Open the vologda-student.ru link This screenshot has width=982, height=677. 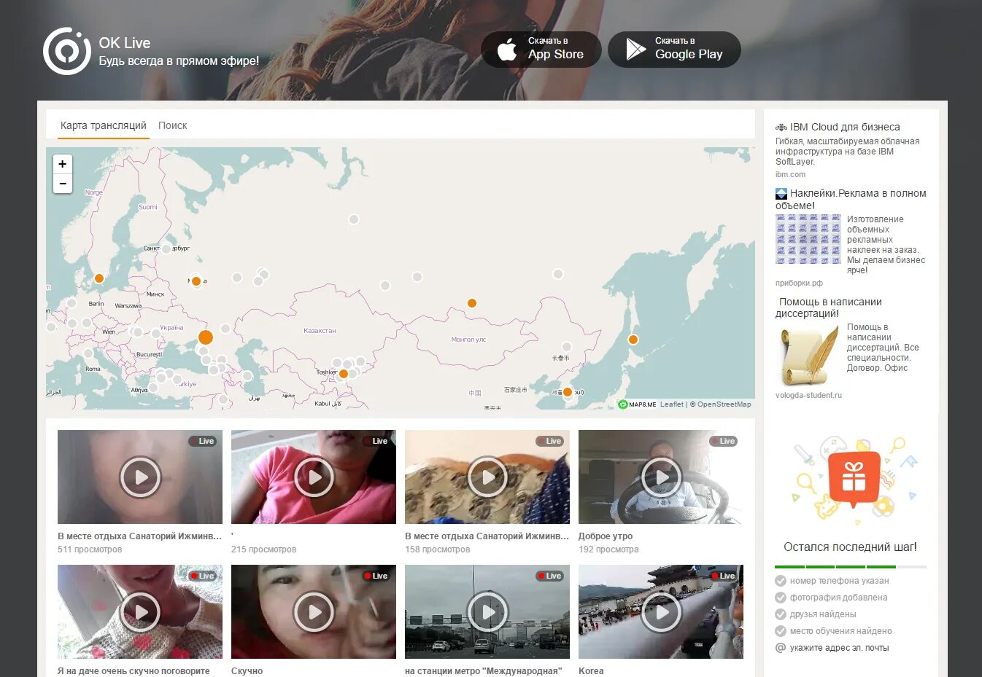808,395
